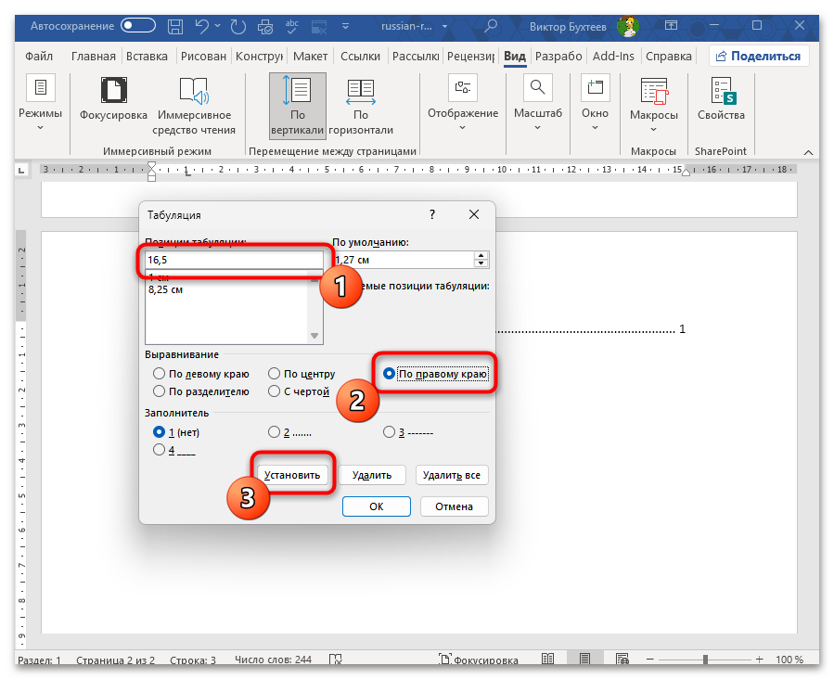This screenshot has width=834, height=679.
Task: Switch to the Home ribbon tab
Action: point(93,57)
